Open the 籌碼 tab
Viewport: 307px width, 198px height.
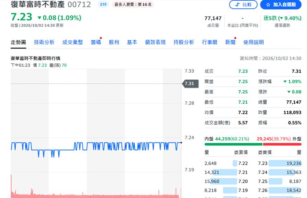click(96, 42)
